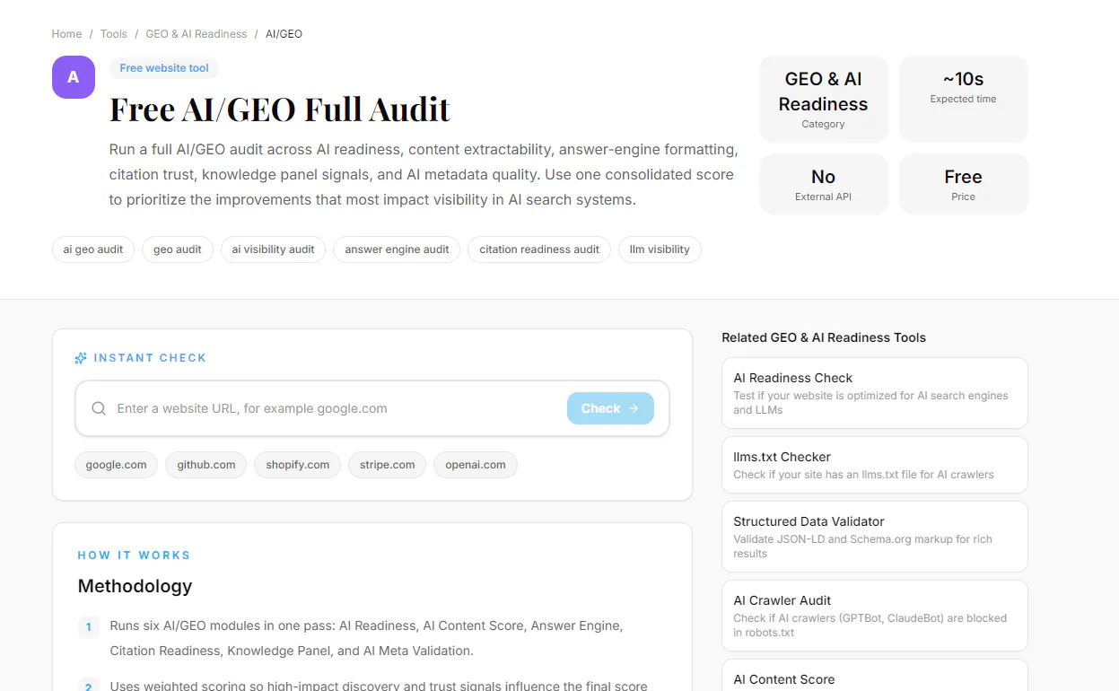Click the ~10s Expected time card
Viewport: 1119px width, 691px height.
click(x=964, y=99)
